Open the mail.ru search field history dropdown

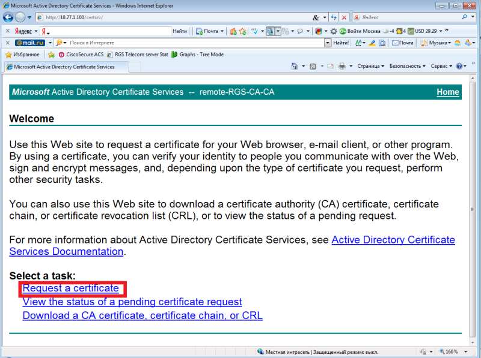click(x=328, y=43)
